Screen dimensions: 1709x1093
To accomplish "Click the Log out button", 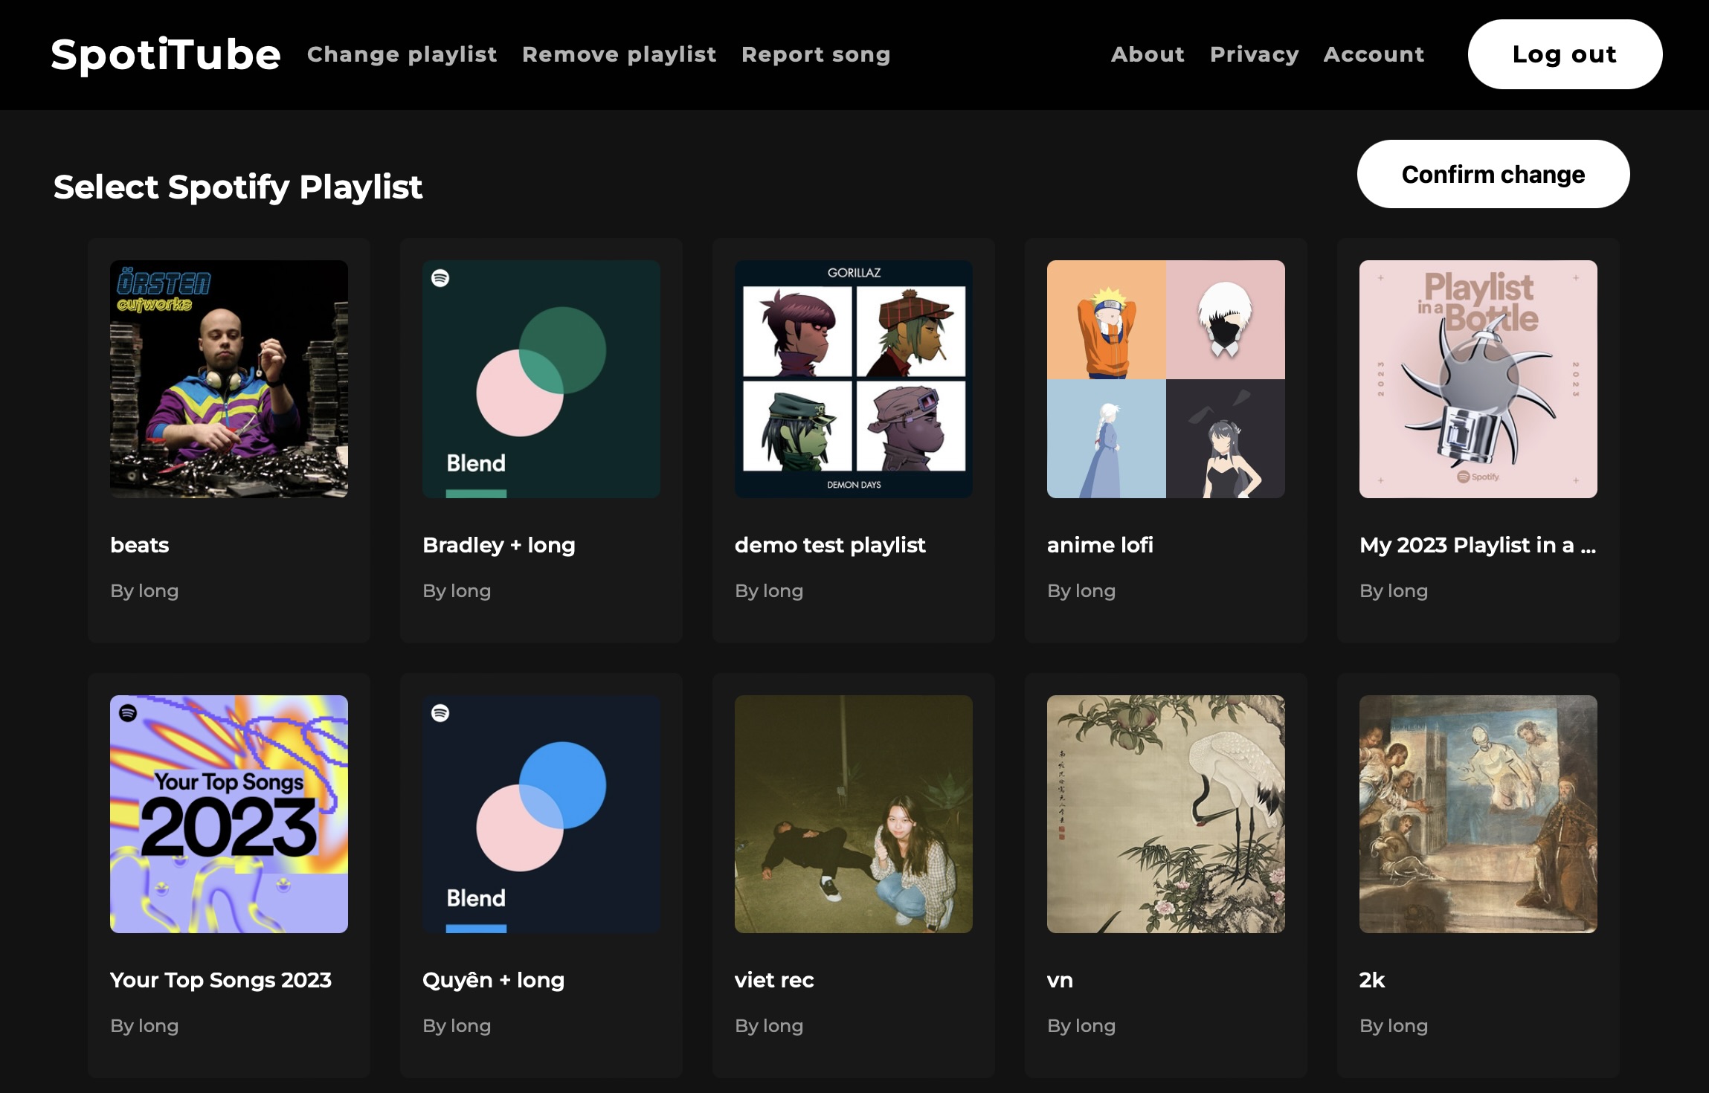I will 1565,54.
